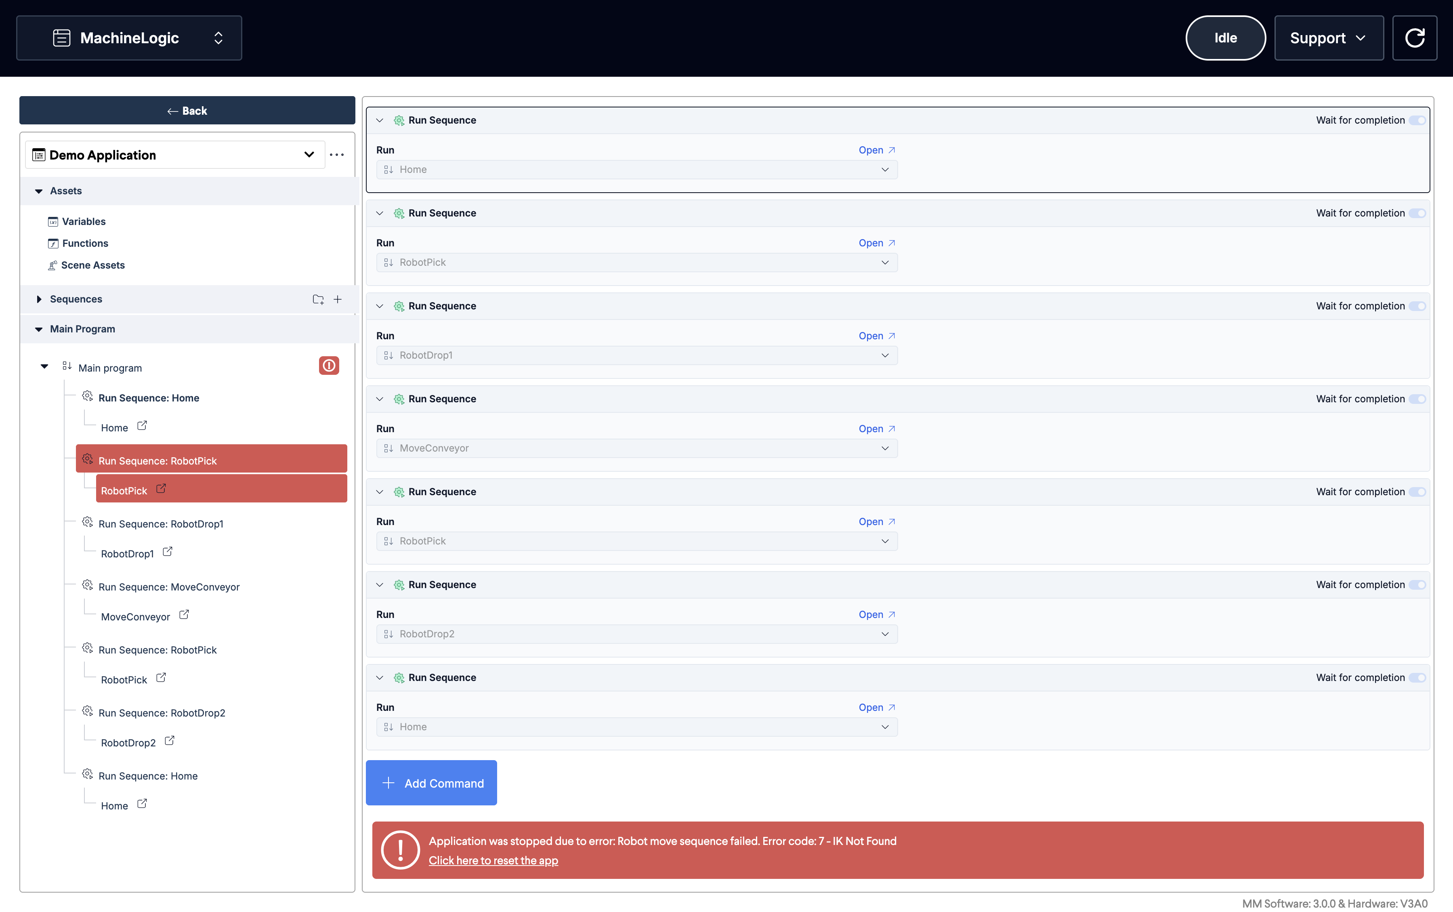The image size is (1453, 912).
Task: Click external link icon next to unhighlighted RobotPick
Action: [x=161, y=678]
